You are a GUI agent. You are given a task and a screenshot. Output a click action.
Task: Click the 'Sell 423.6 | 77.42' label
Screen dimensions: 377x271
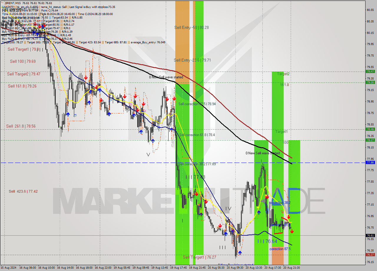point(23,191)
